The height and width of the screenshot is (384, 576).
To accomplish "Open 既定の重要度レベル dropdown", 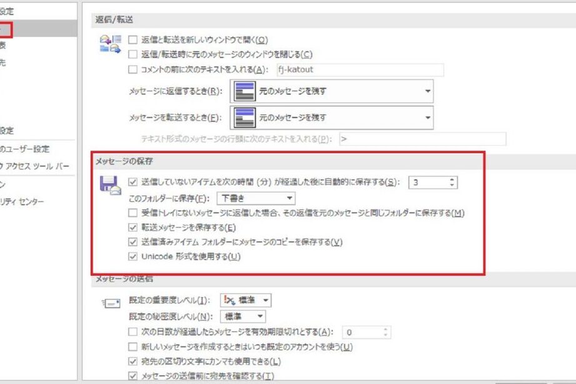I will tap(266, 301).
